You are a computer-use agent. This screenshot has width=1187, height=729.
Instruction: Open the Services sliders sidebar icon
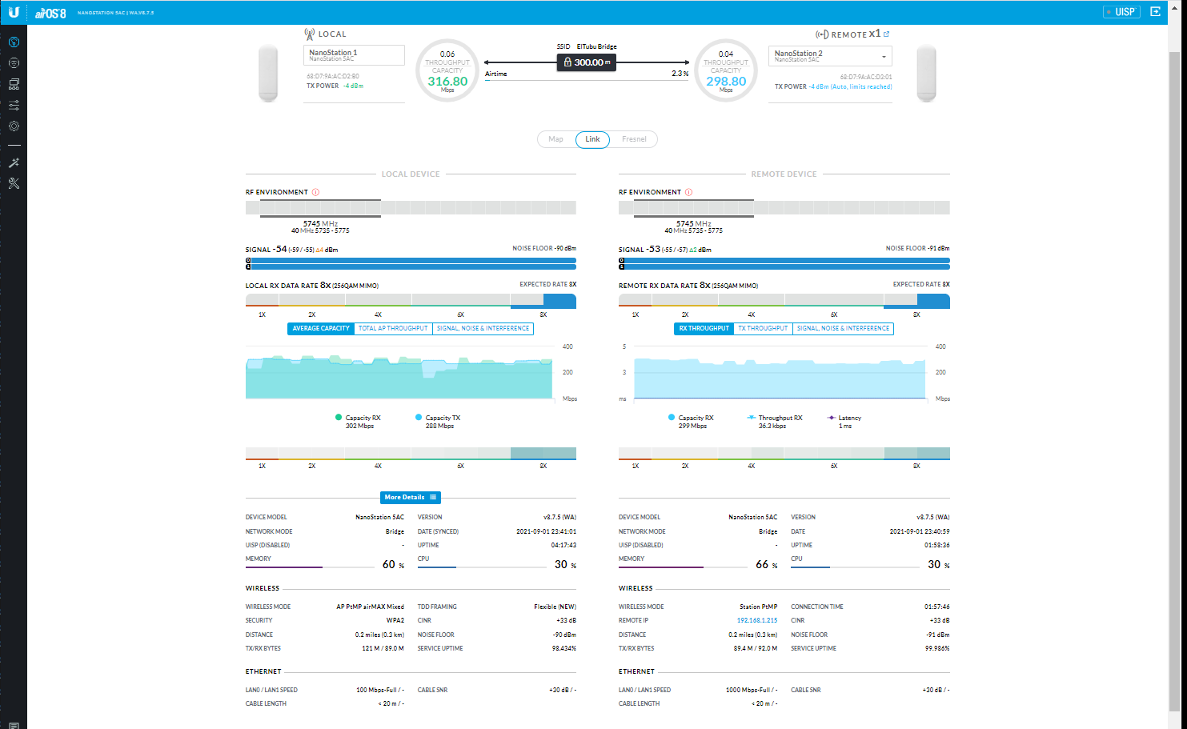click(x=14, y=106)
